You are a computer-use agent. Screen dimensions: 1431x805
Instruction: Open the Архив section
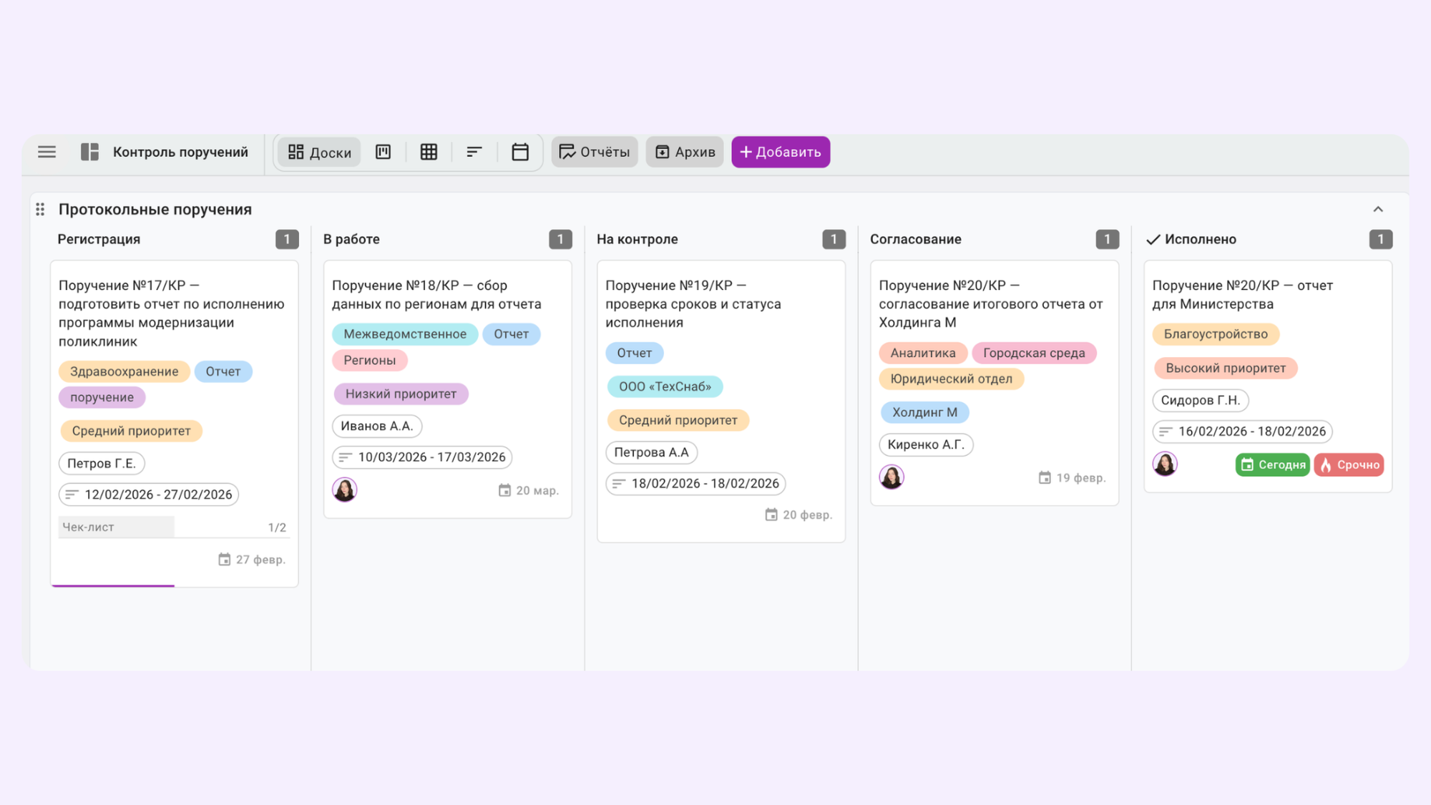tap(685, 152)
